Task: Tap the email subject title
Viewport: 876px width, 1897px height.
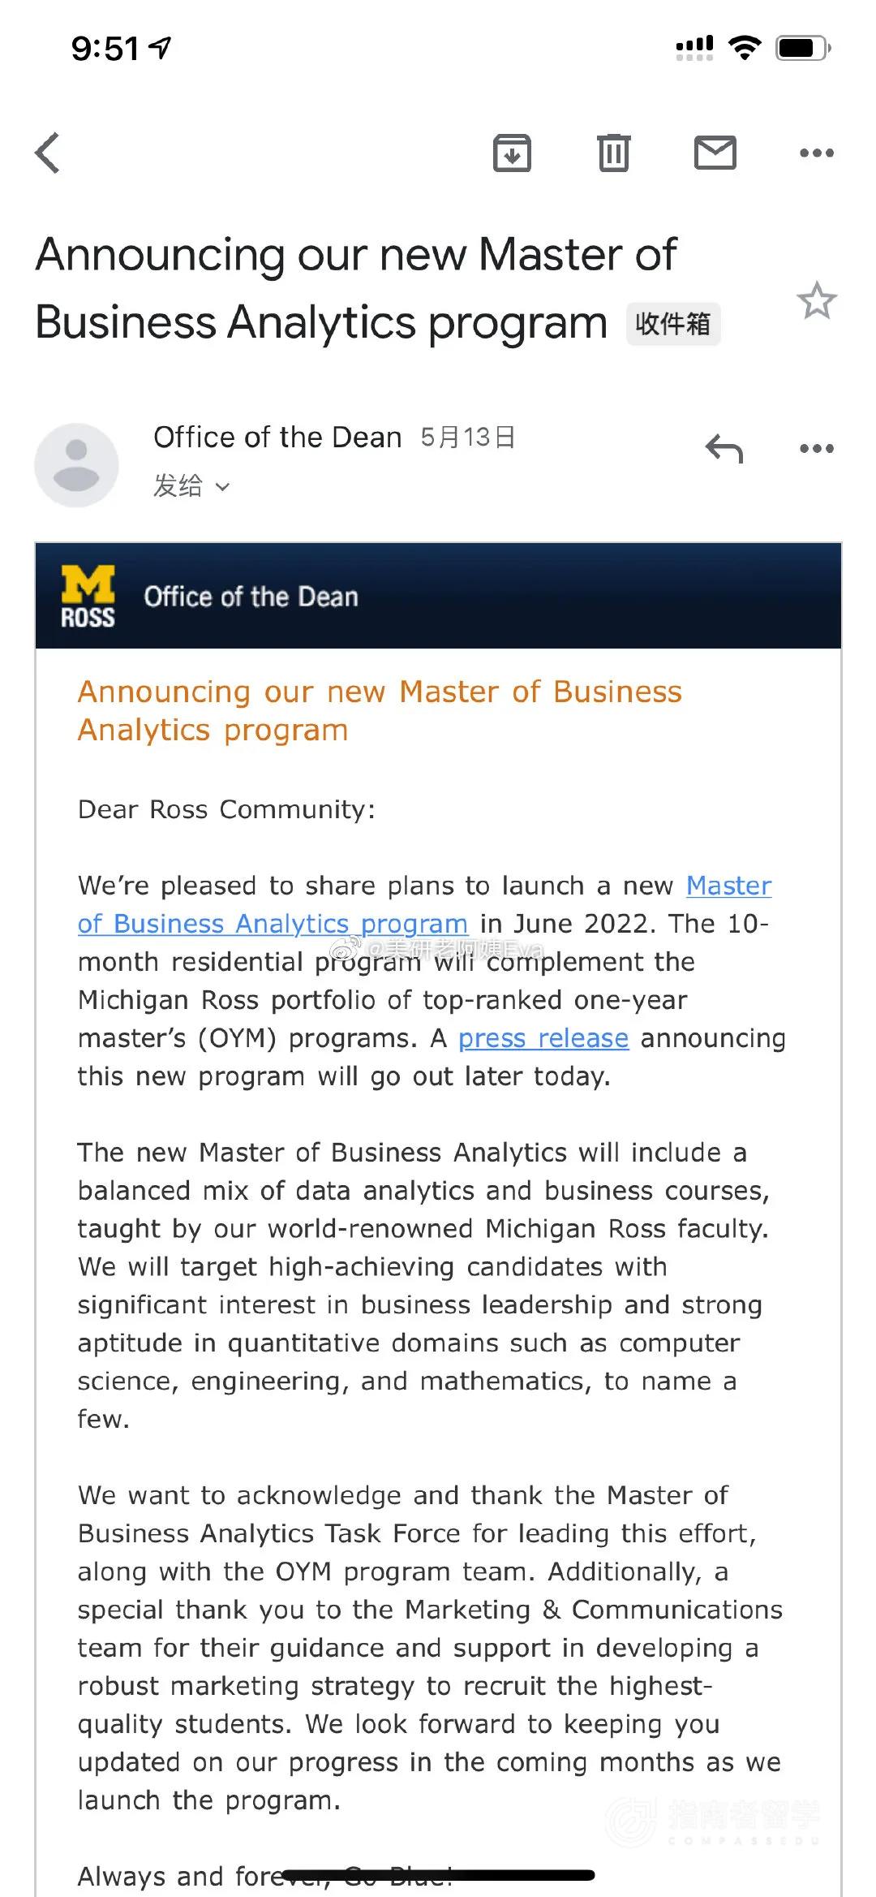Action: coord(357,288)
